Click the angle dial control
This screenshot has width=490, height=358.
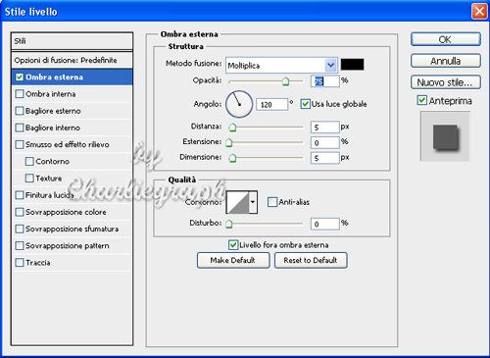tap(239, 104)
